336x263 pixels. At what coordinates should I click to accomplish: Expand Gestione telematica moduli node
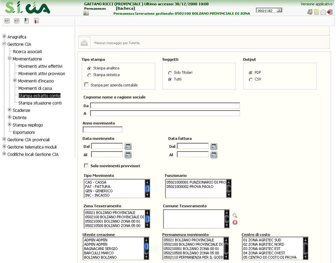point(4,147)
